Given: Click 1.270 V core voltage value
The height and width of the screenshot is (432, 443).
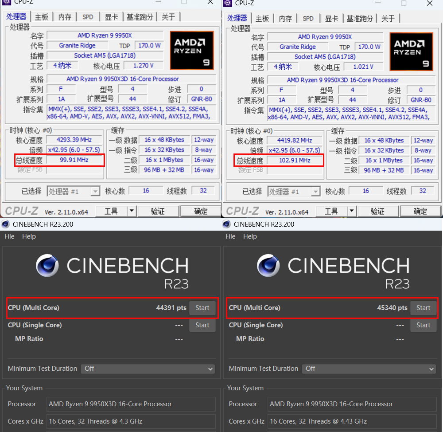Looking at the screenshot, I should pos(144,66).
